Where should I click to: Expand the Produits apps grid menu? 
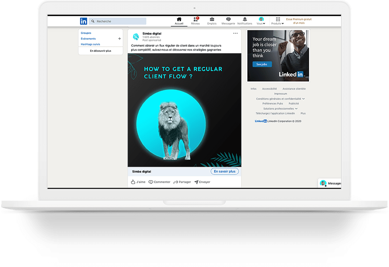pyautogui.click(x=277, y=21)
